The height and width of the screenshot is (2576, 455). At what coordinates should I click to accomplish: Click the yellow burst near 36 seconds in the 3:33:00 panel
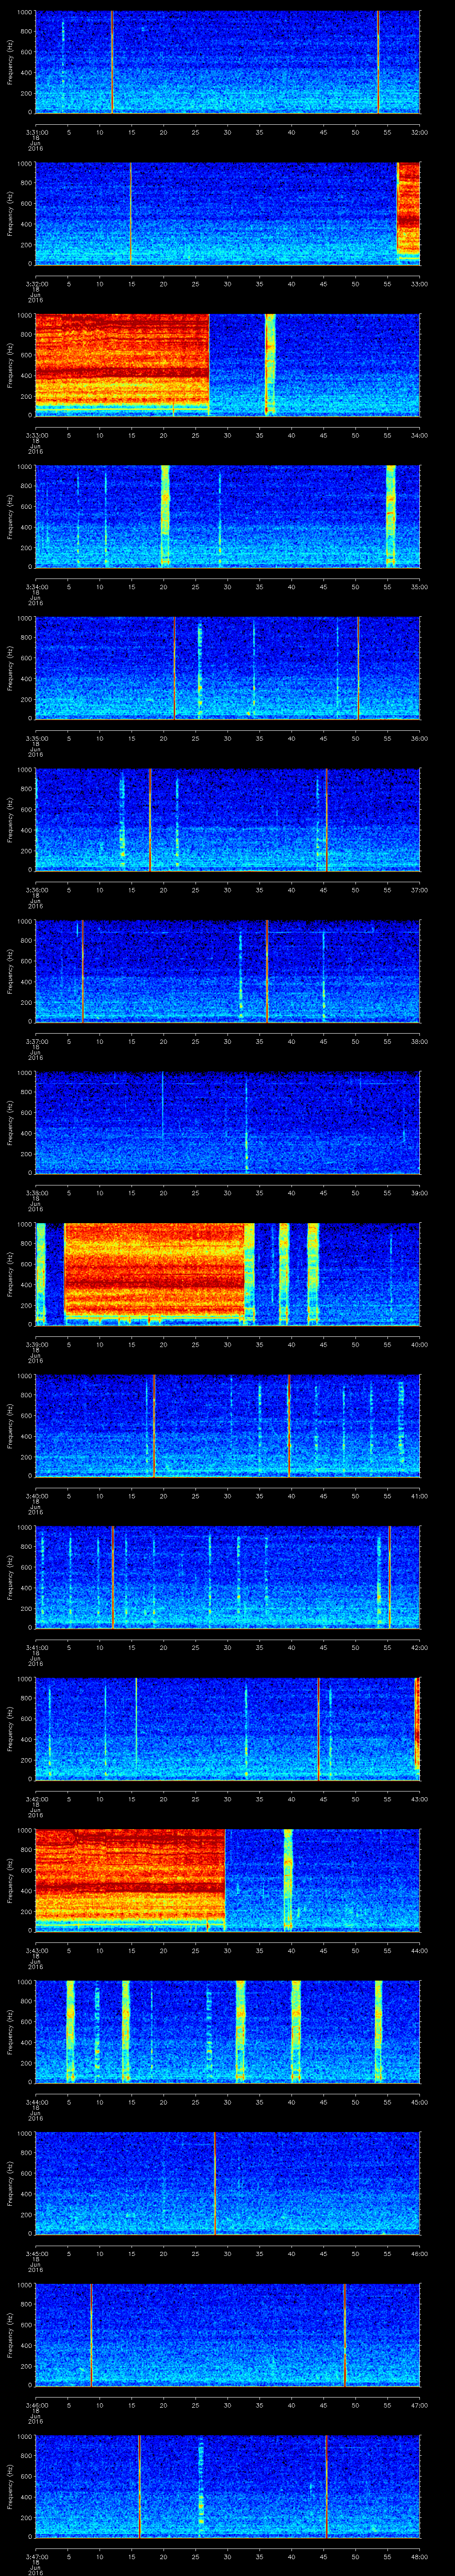[x=270, y=364]
